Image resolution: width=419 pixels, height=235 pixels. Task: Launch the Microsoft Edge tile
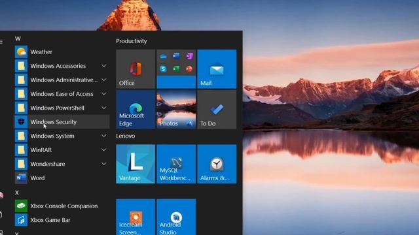tap(136, 110)
